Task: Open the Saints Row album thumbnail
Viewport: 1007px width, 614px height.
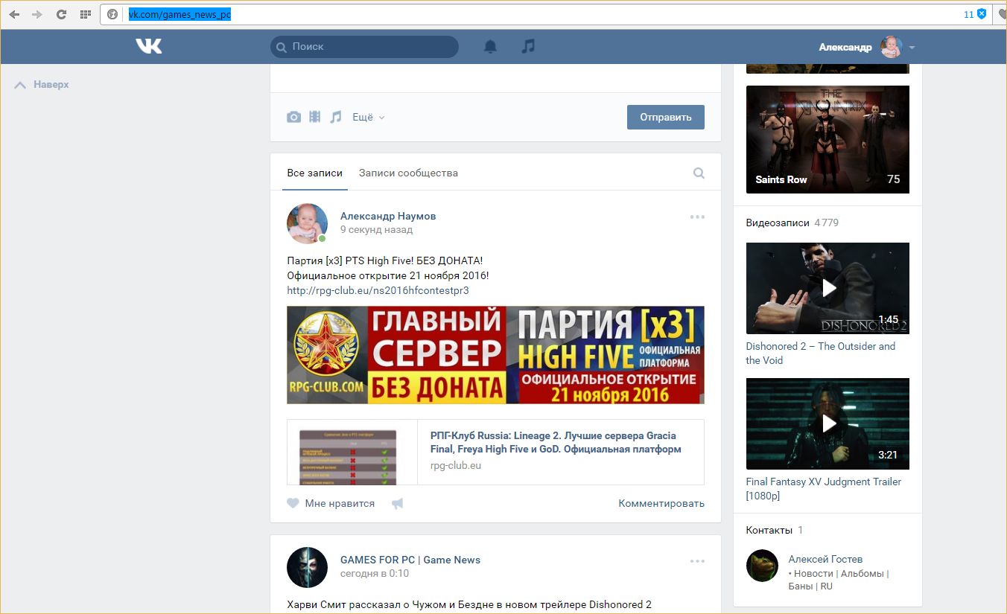Action: [x=827, y=139]
